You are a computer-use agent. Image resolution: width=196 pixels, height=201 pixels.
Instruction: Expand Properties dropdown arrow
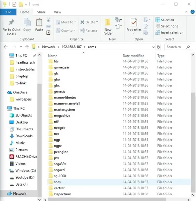(134, 33)
